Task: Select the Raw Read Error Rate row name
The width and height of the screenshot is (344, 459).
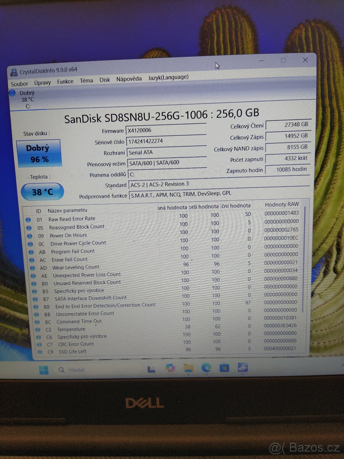Action: 72,219
